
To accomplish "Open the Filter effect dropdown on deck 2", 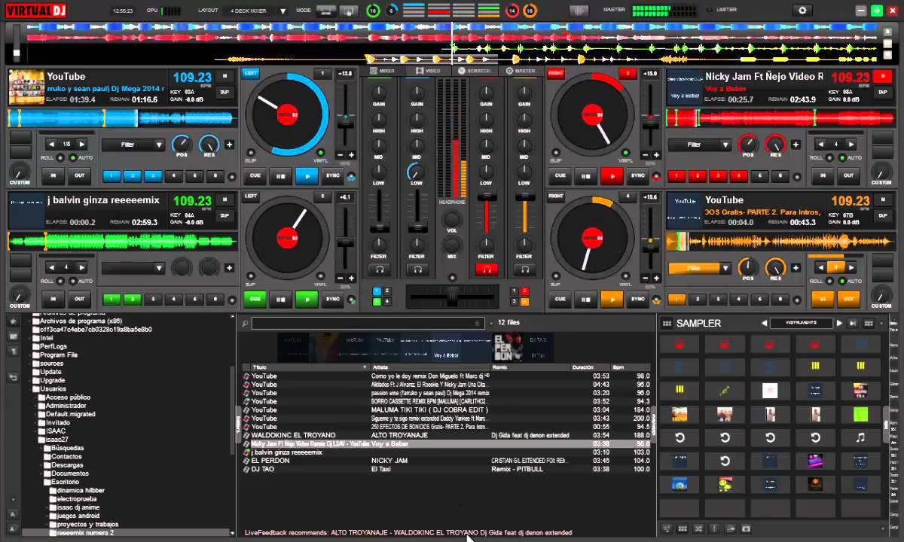I will (x=700, y=145).
